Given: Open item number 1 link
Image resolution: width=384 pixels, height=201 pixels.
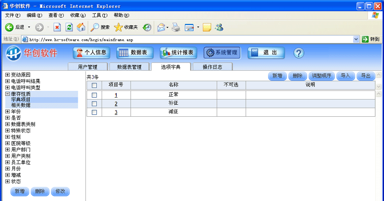Looking at the screenshot, I should 116,95.
